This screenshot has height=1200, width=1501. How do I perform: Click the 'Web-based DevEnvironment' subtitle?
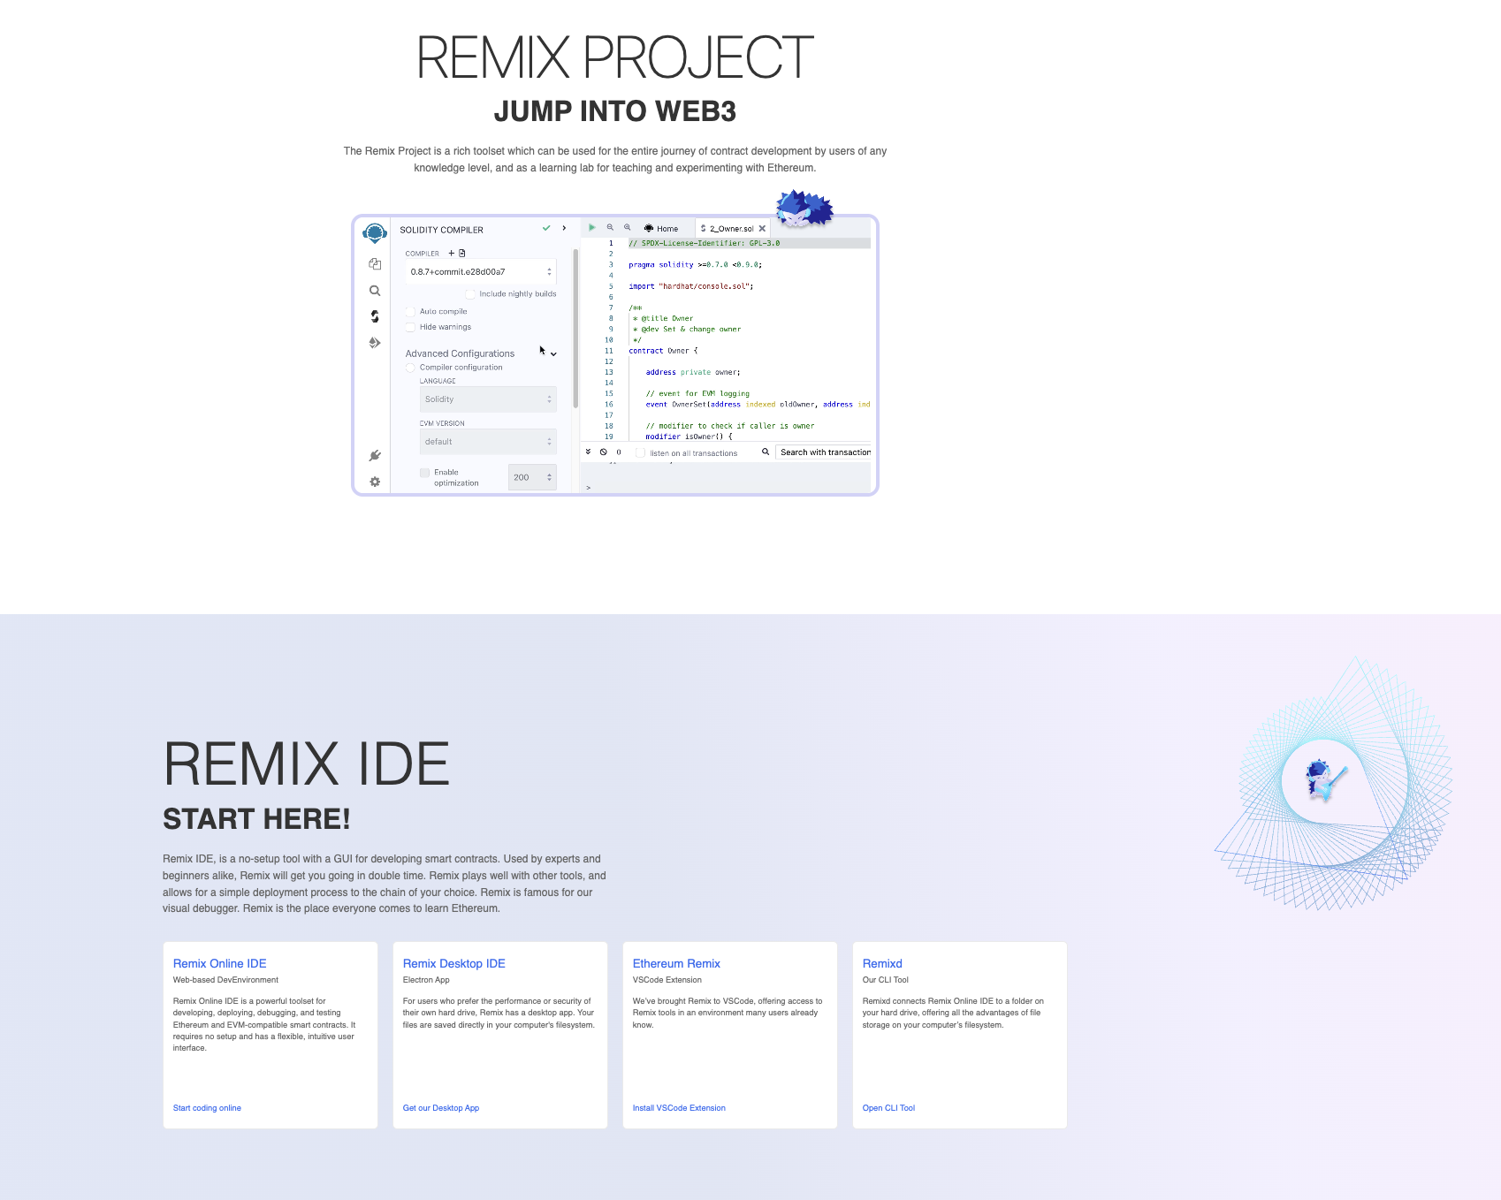point(225,980)
